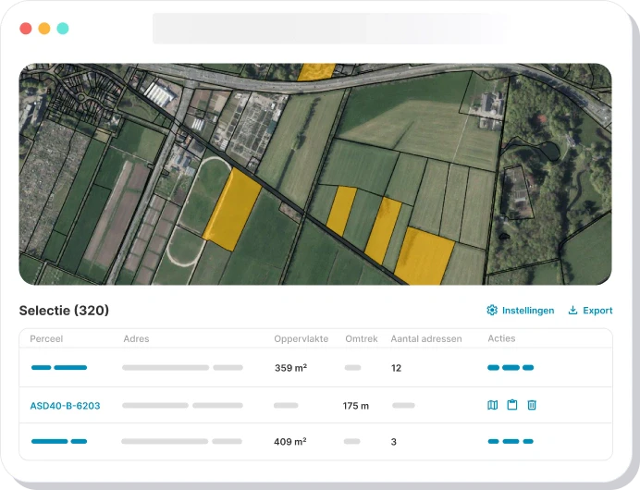Screen dimensions: 640x490
Task: Open Instellingen settings gear icon
Action: [492, 310]
